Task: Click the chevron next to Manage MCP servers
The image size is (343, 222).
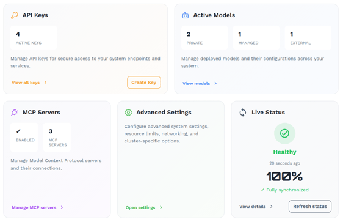Action: (62, 207)
